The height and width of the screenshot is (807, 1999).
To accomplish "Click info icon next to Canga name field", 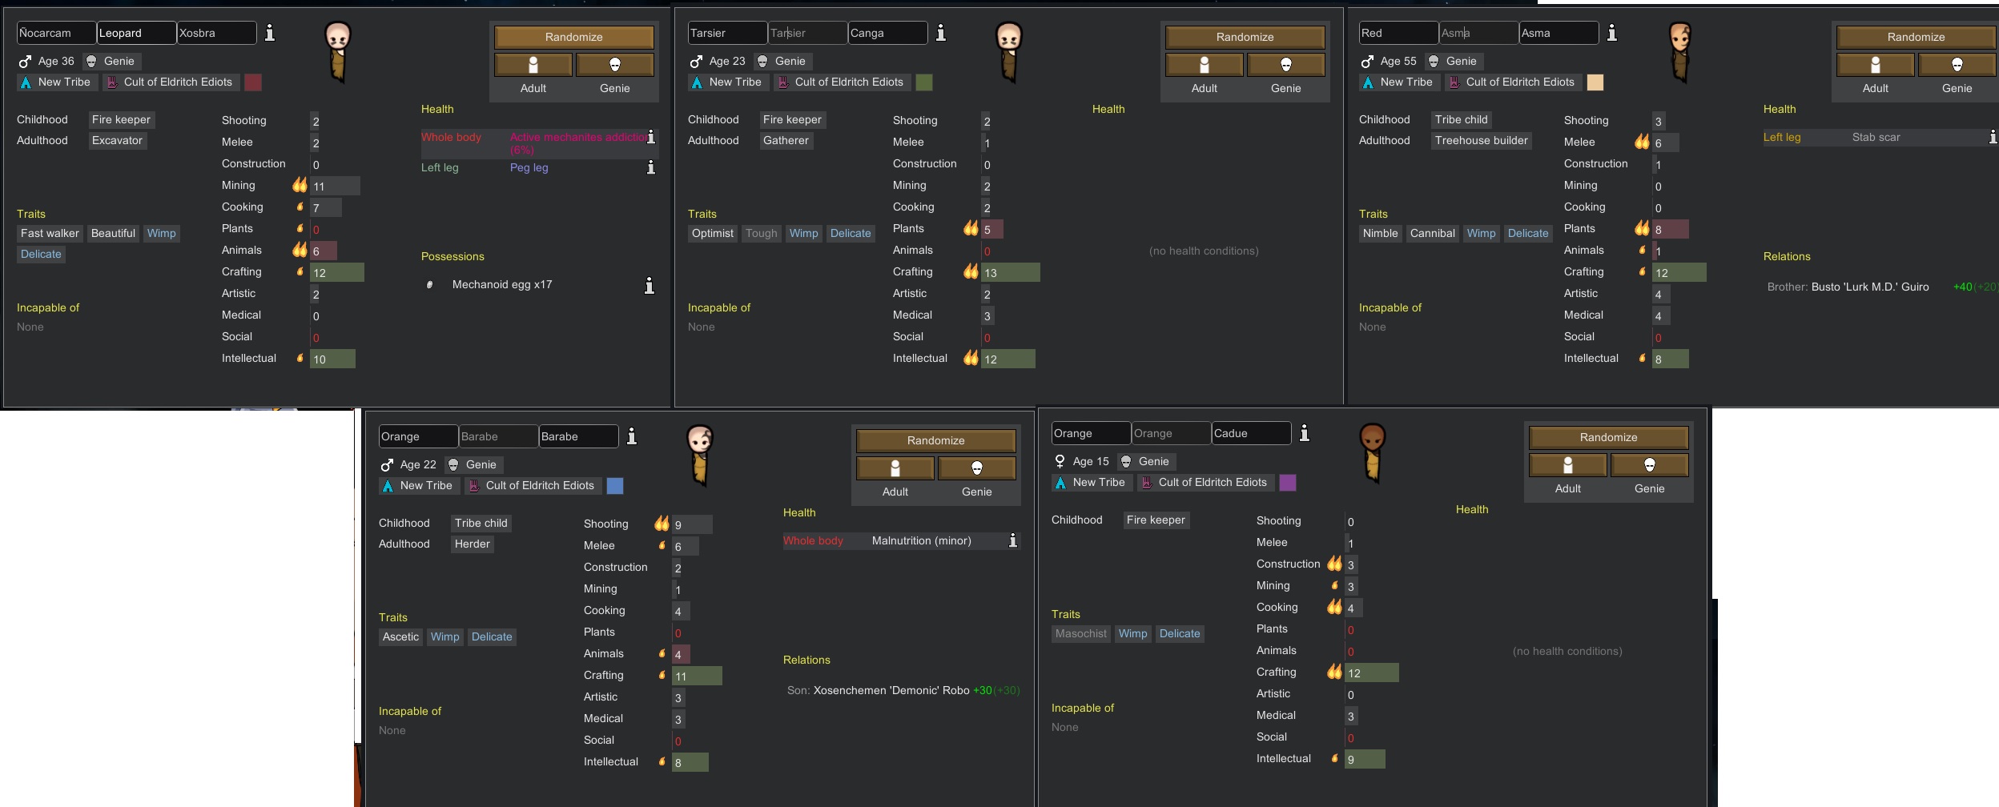I will tap(941, 33).
